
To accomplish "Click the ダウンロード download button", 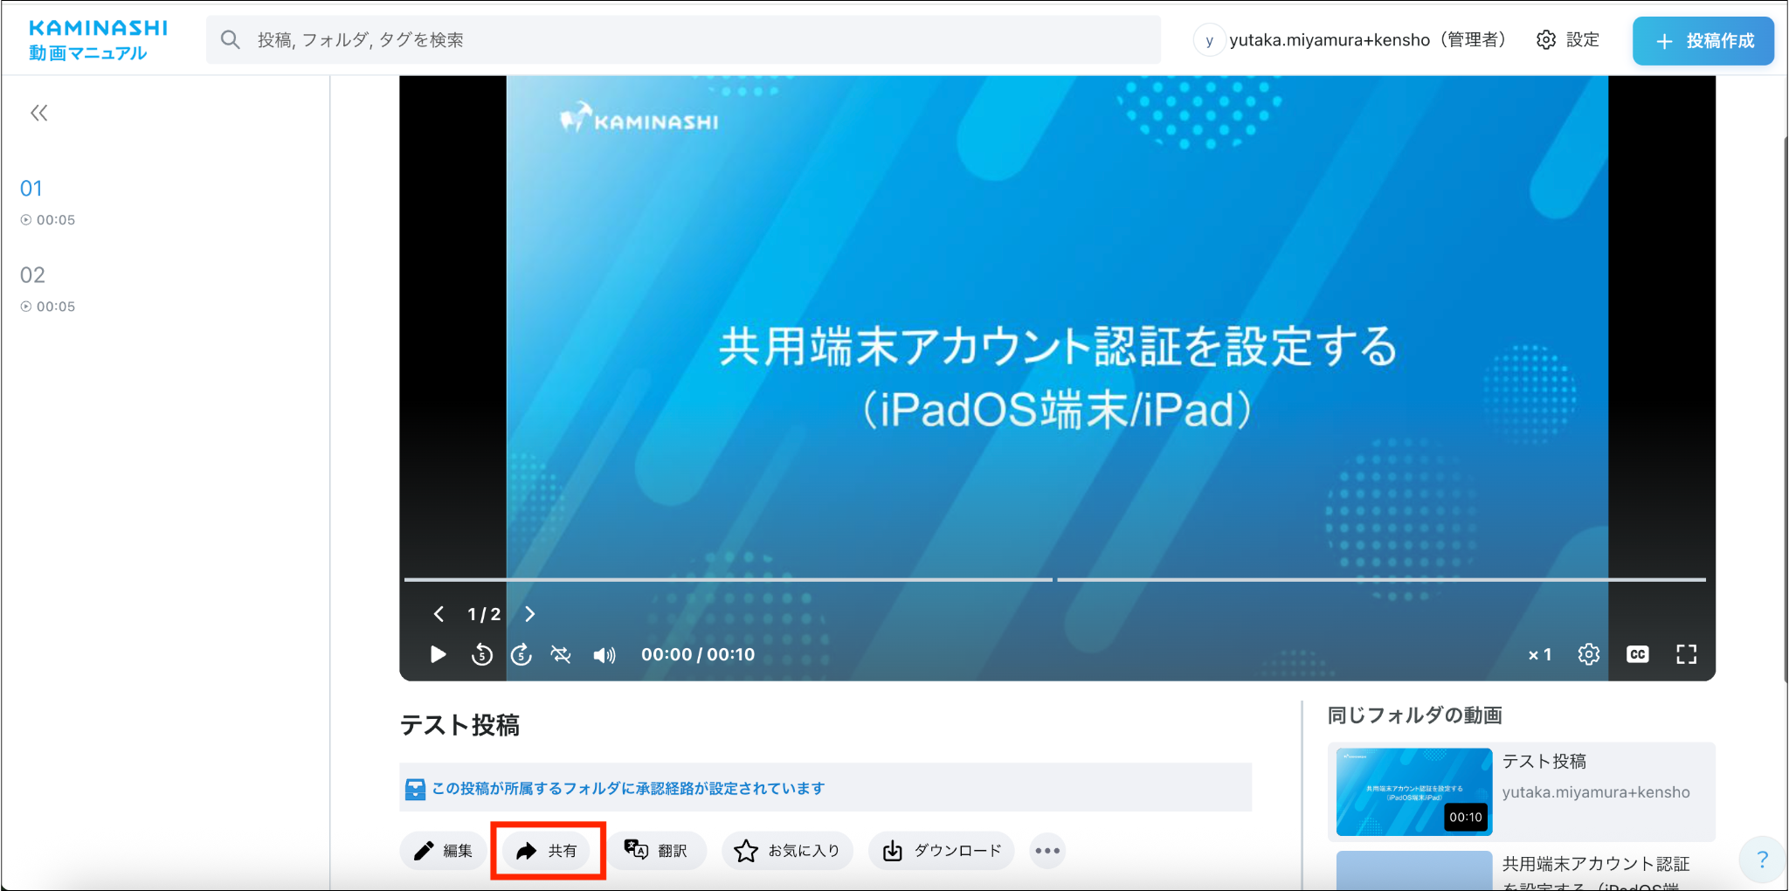I will 942,851.
